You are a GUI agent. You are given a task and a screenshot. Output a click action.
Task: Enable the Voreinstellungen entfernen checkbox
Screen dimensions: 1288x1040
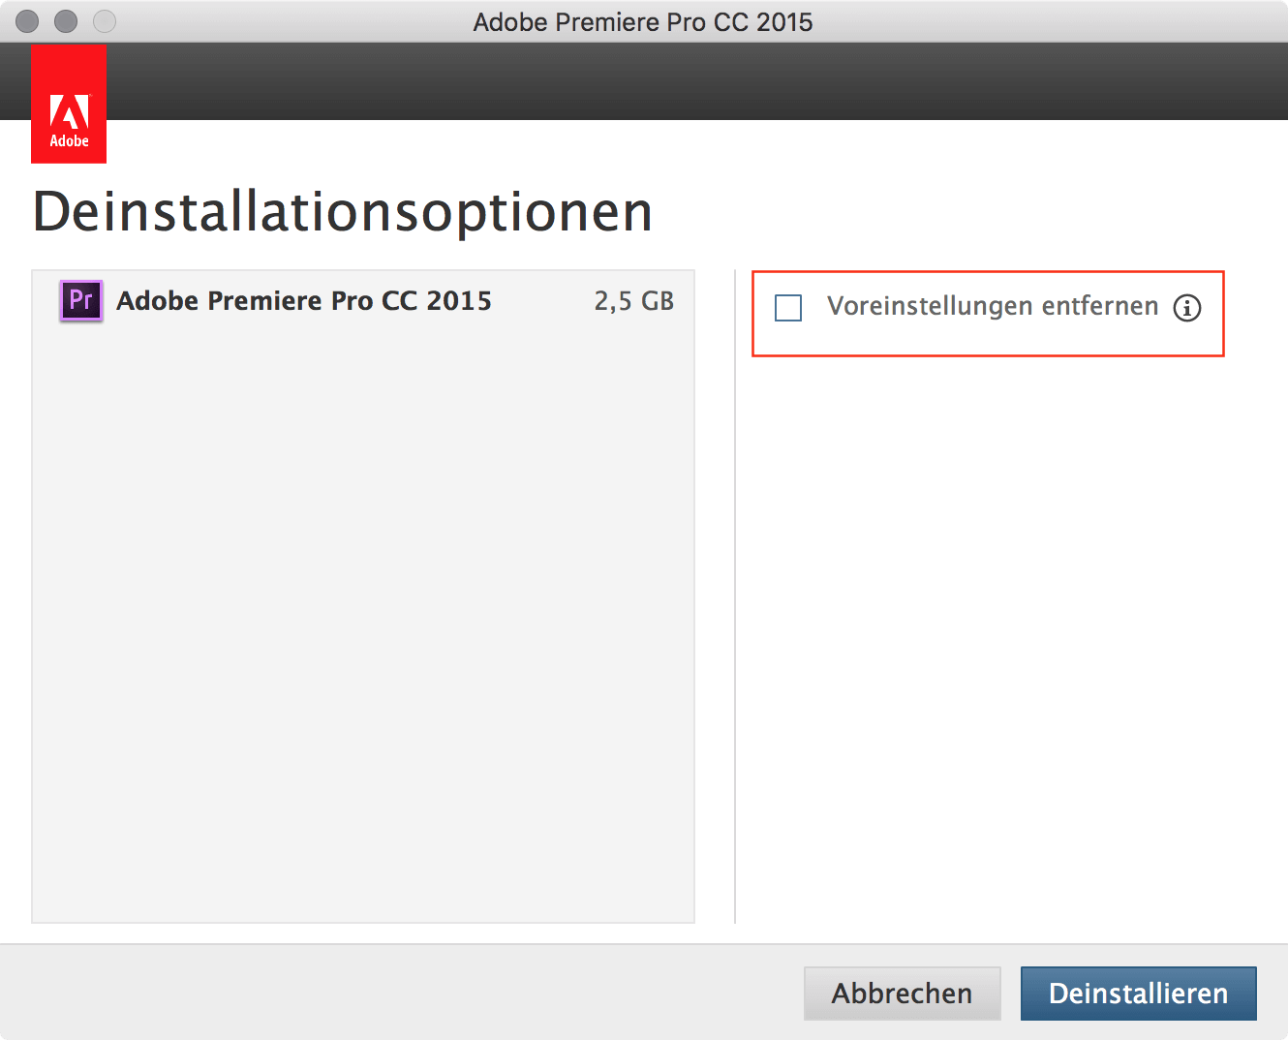pyautogui.click(x=788, y=308)
